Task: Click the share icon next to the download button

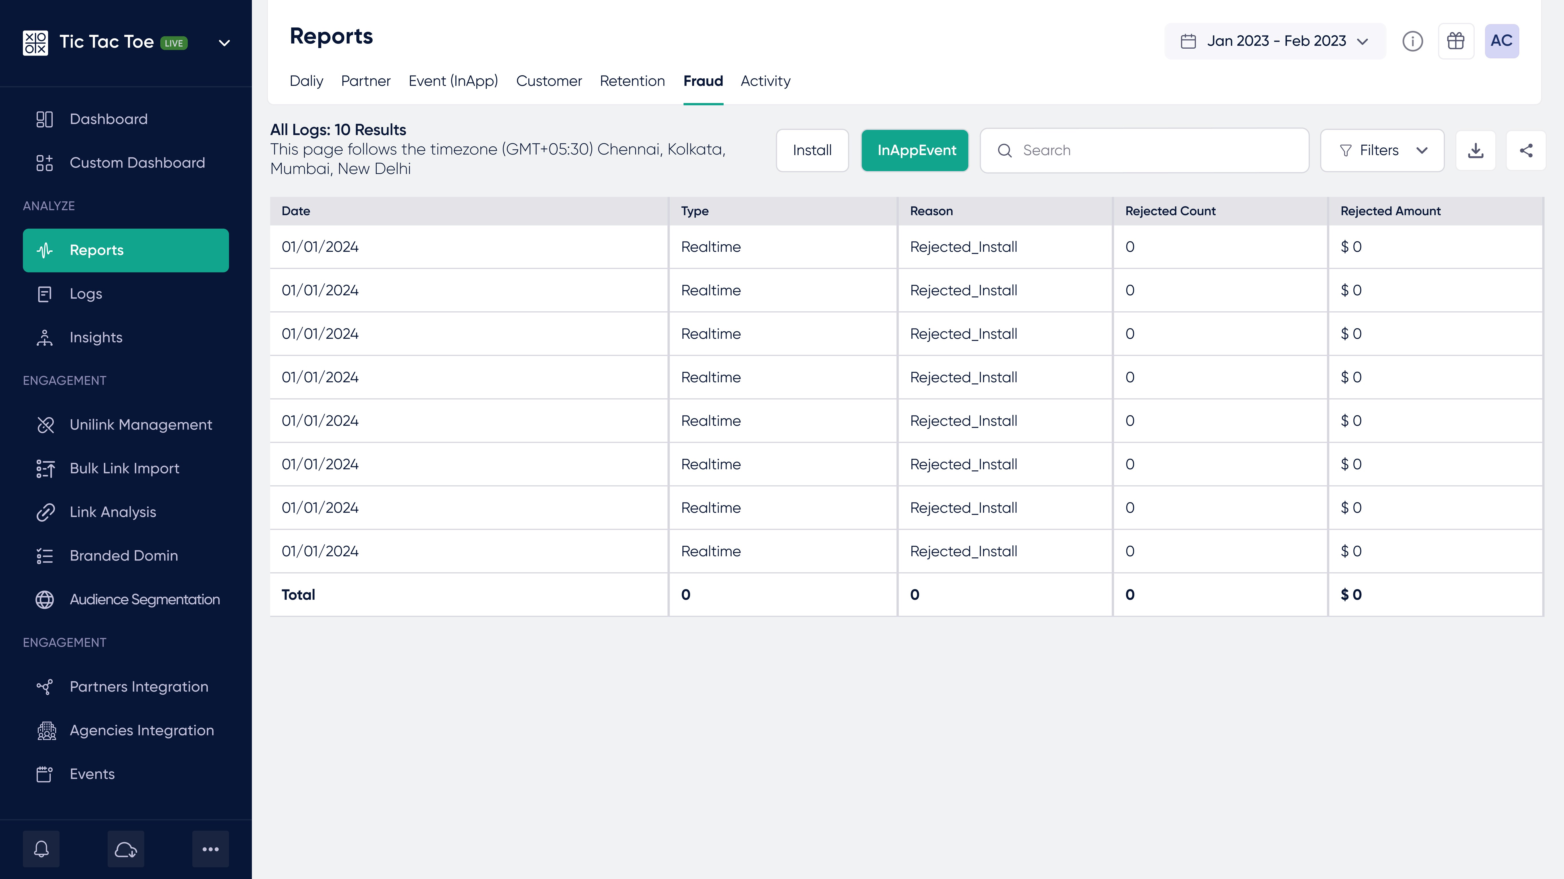Action: tap(1526, 151)
